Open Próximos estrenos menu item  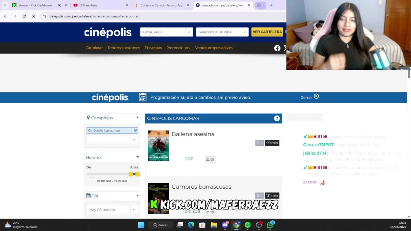click(x=124, y=48)
